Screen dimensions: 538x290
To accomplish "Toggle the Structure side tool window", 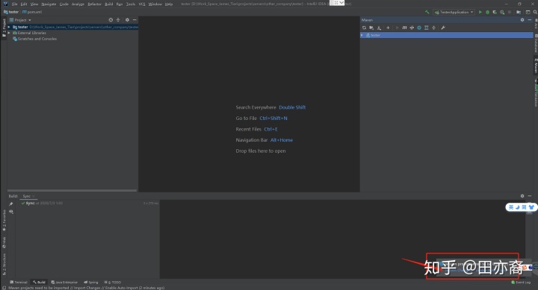I will 4,264.
